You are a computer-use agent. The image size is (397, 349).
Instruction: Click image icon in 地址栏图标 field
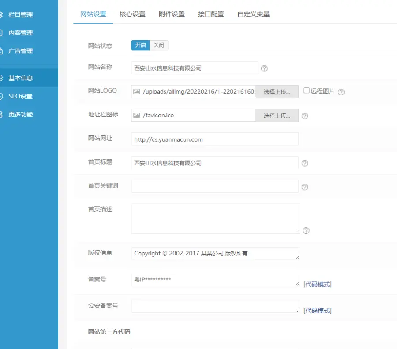pos(137,116)
